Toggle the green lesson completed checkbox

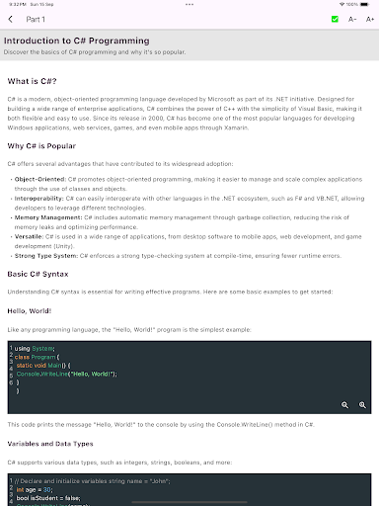pyautogui.click(x=335, y=20)
